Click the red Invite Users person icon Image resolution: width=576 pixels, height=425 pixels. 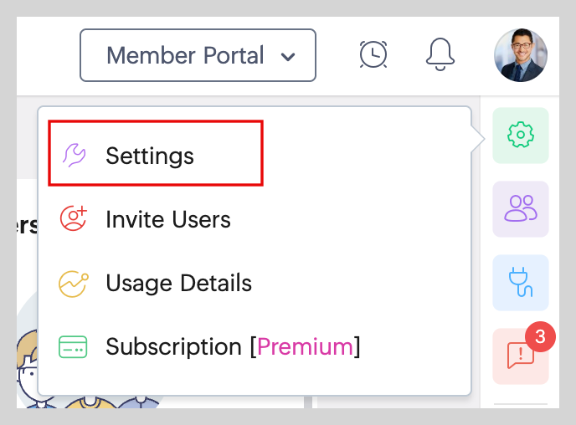[74, 219]
